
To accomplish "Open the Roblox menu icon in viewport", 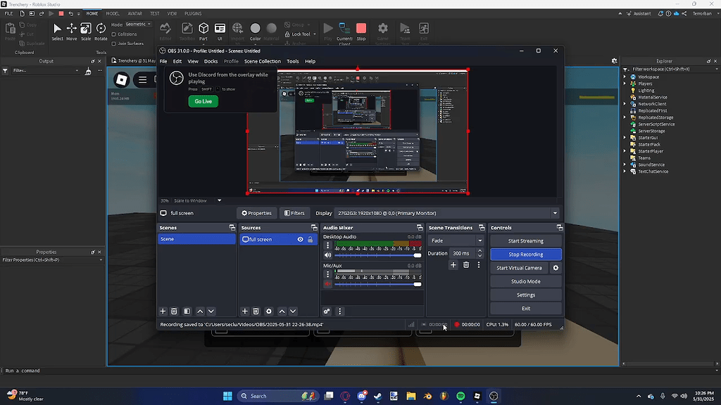I will (142, 80).
